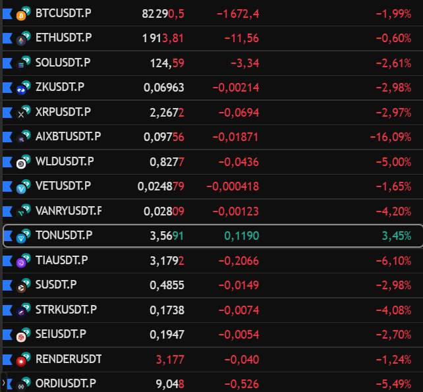Click the XRP logo icon
The image size is (423, 392).
pos(21,115)
